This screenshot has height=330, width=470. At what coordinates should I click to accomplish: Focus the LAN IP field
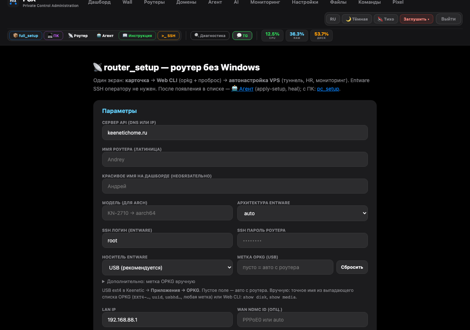tap(167, 319)
